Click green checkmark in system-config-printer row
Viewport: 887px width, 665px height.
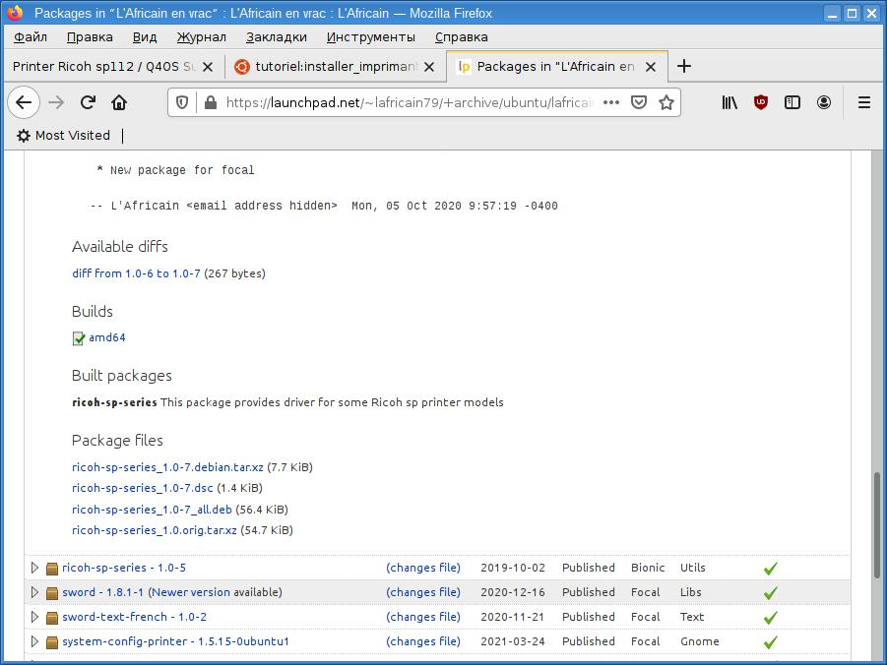(770, 641)
